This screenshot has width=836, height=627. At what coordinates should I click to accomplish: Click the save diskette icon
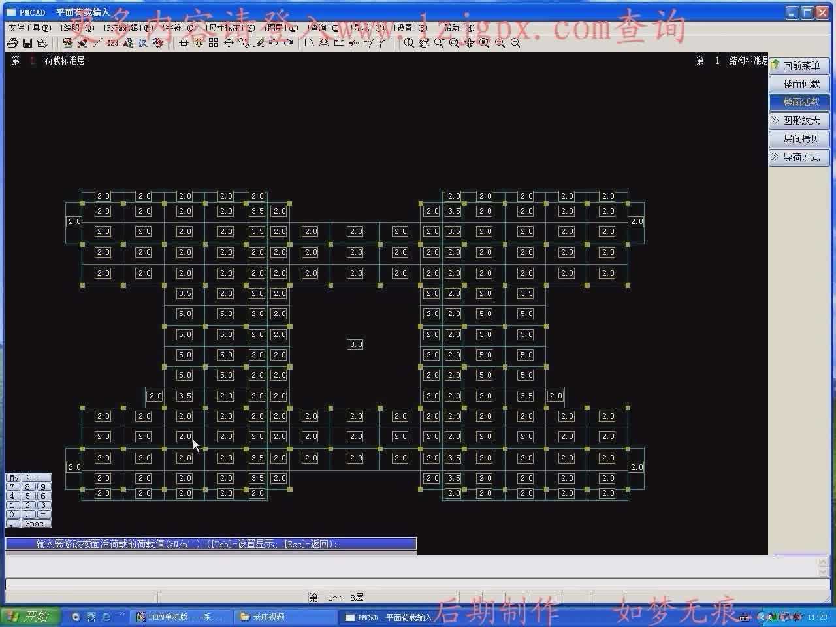(27, 43)
